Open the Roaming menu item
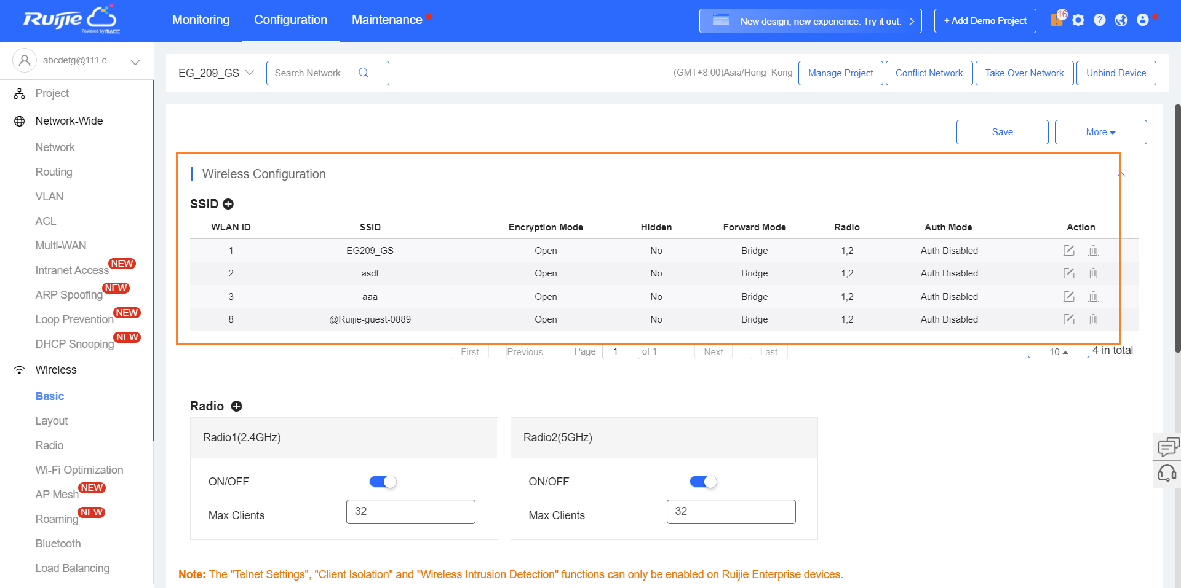Viewport: 1181px width, 588px height. (57, 519)
